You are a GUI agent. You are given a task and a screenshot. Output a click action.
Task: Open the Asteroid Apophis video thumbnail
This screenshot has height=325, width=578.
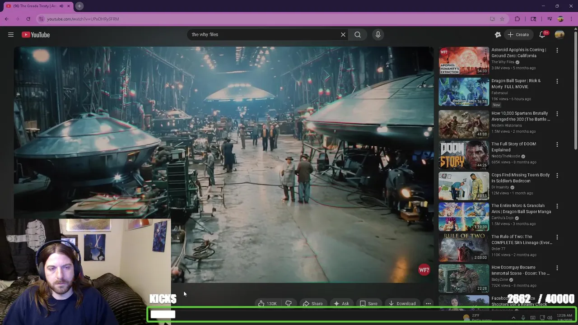click(464, 61)
